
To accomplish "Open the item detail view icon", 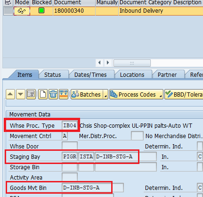I will pyautogui.click(x=31, y=94).
